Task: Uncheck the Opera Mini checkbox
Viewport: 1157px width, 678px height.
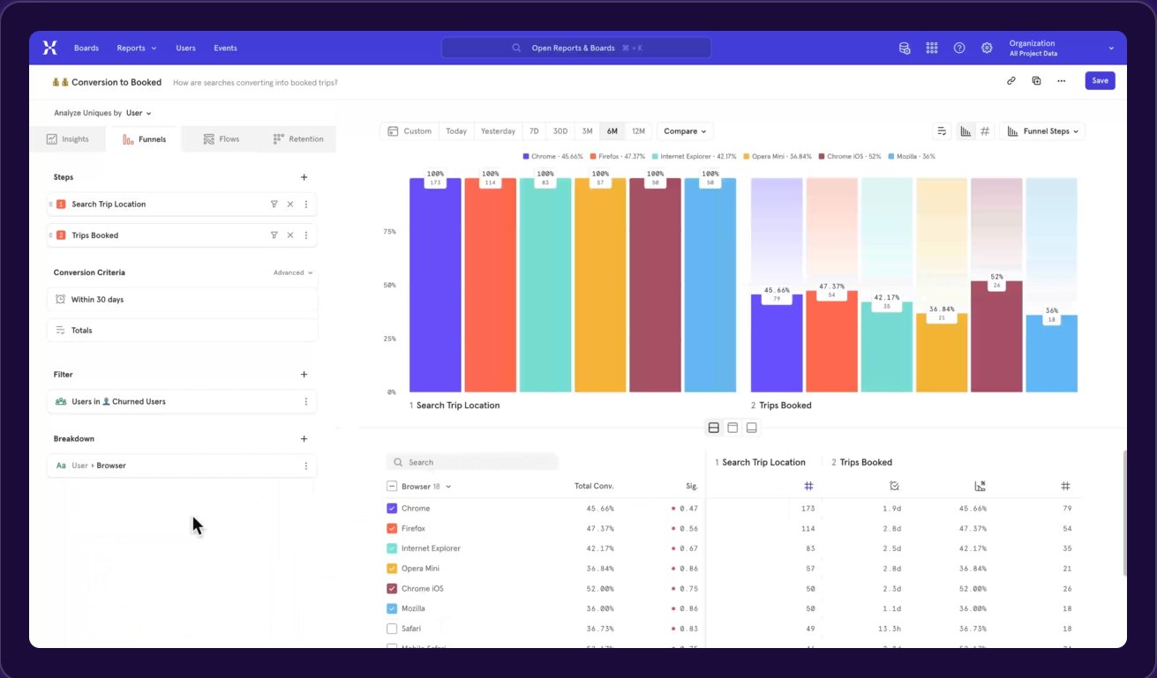Action: click(392, 569)
